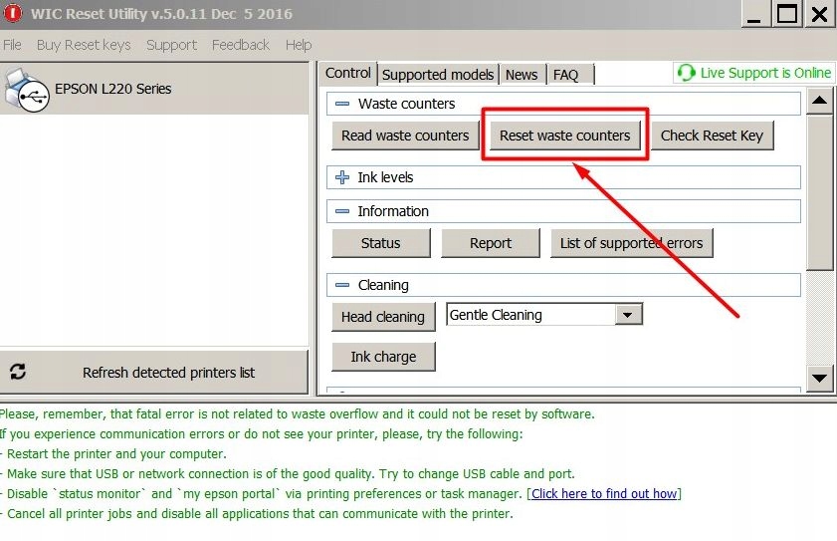Collapse the Information section
This screenshot has height=541, width=837.
(342, 211)
